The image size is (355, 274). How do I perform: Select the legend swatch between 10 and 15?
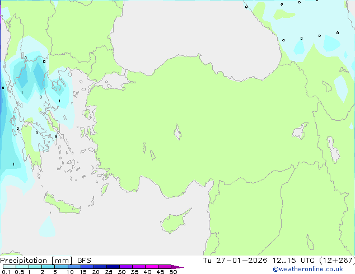tap(74, 267)
